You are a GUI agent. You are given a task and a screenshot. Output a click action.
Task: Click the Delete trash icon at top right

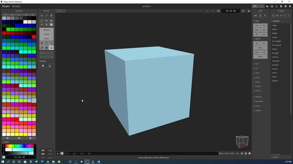(290, 6)
